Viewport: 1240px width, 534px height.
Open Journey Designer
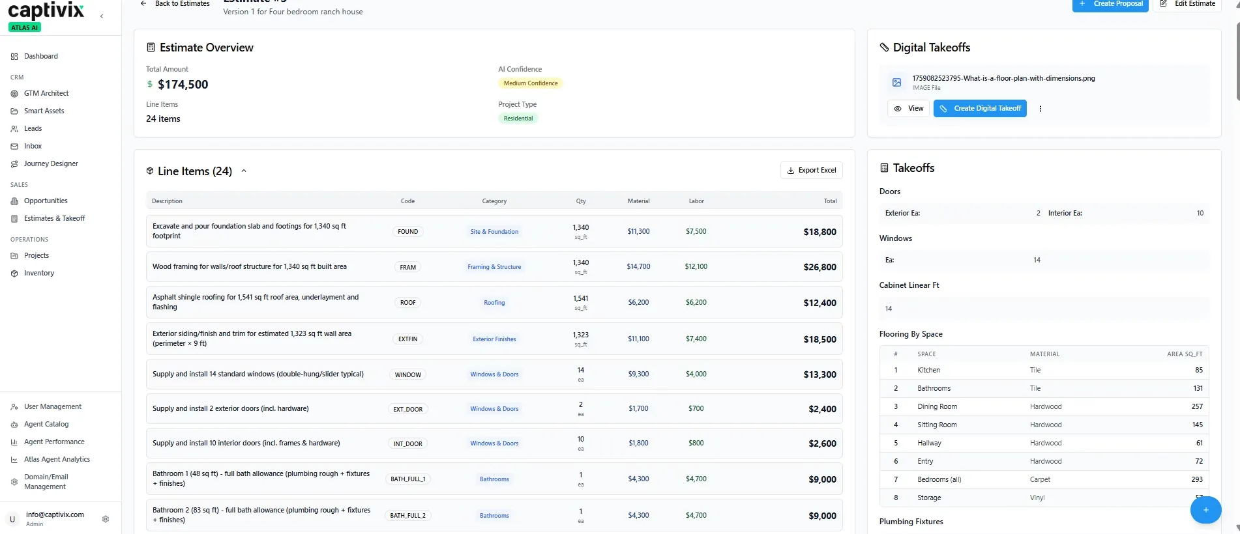tap(51, 163)
